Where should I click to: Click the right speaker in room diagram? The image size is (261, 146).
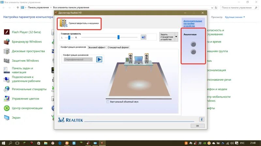(146, 58)
